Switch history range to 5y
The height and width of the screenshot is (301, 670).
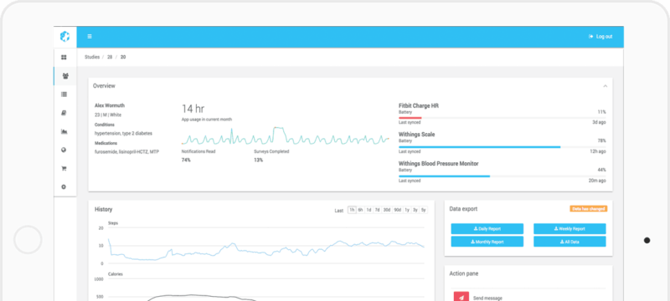point(424,210)
